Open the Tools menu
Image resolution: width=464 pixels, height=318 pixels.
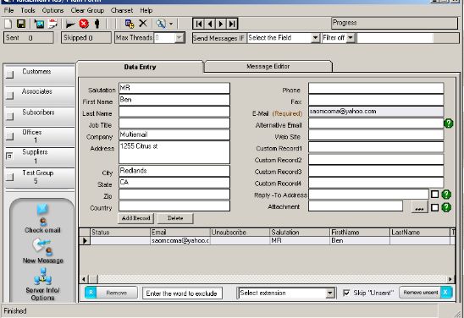[28, 10]
